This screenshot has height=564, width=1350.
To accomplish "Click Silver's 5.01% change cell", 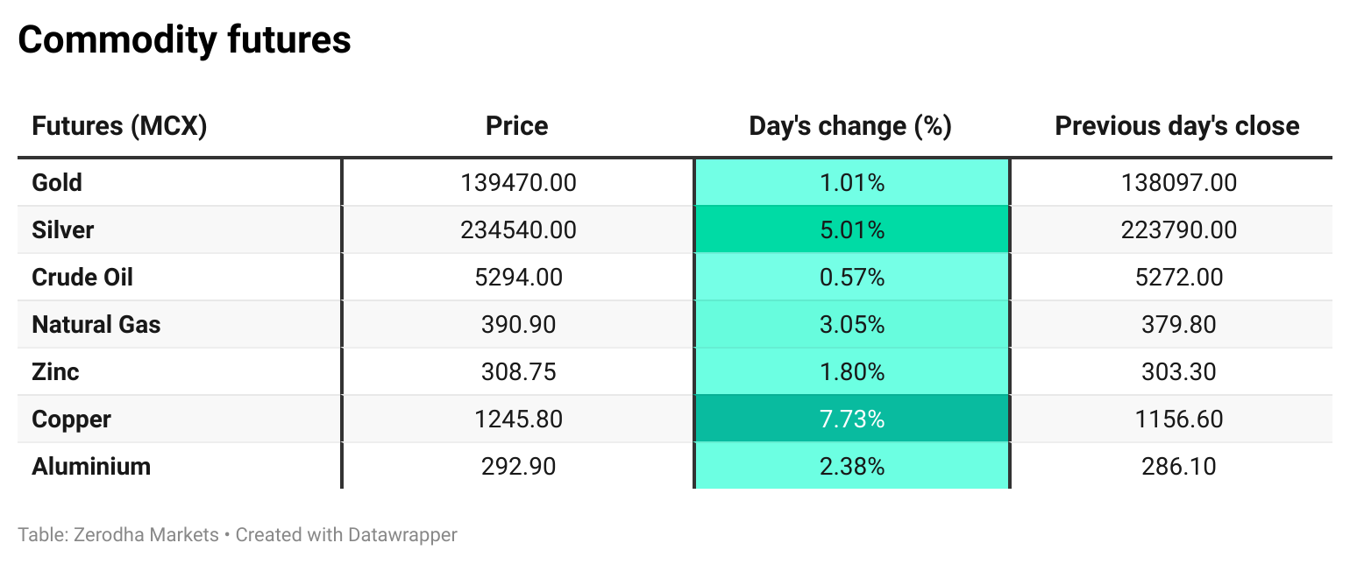I will pos(851,230).
